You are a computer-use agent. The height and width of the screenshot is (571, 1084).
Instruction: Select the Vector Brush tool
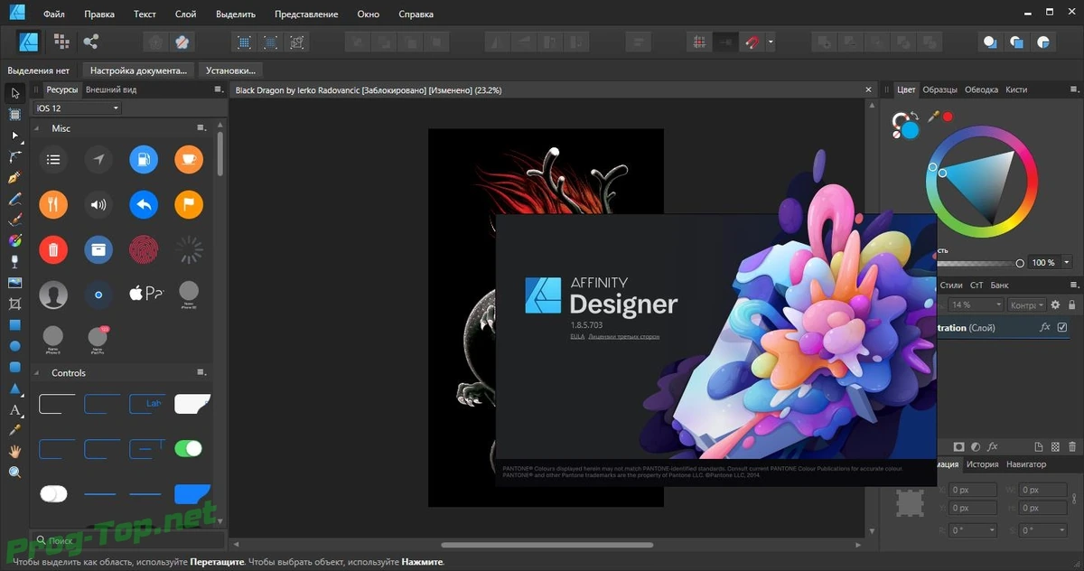[x=14, y=220]
